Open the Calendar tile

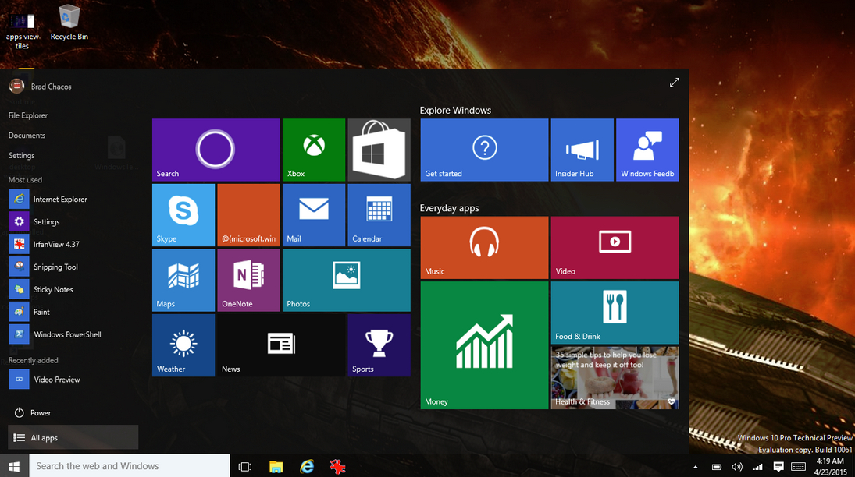click(379, 215)
